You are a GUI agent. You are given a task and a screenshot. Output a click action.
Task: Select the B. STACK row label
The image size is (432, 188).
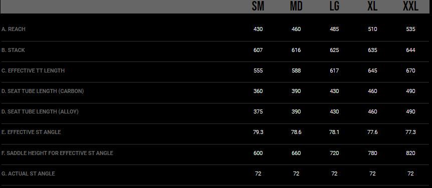13,50
